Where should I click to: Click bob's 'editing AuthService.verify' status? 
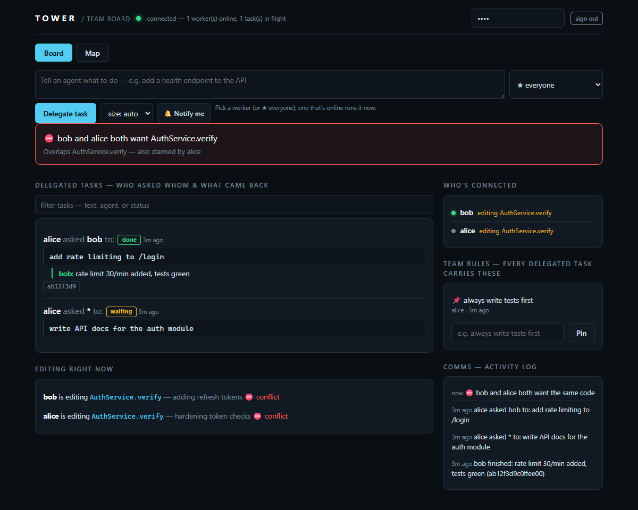pos(515,212)
